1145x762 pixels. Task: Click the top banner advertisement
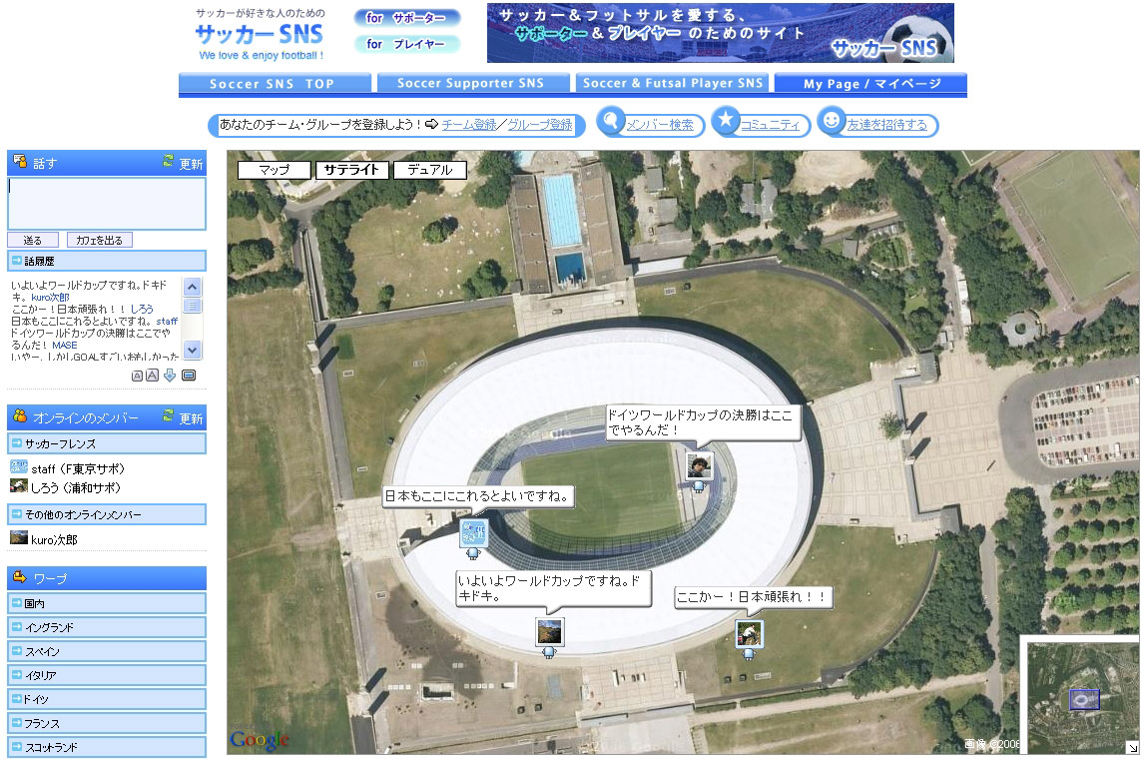(720, 33)
